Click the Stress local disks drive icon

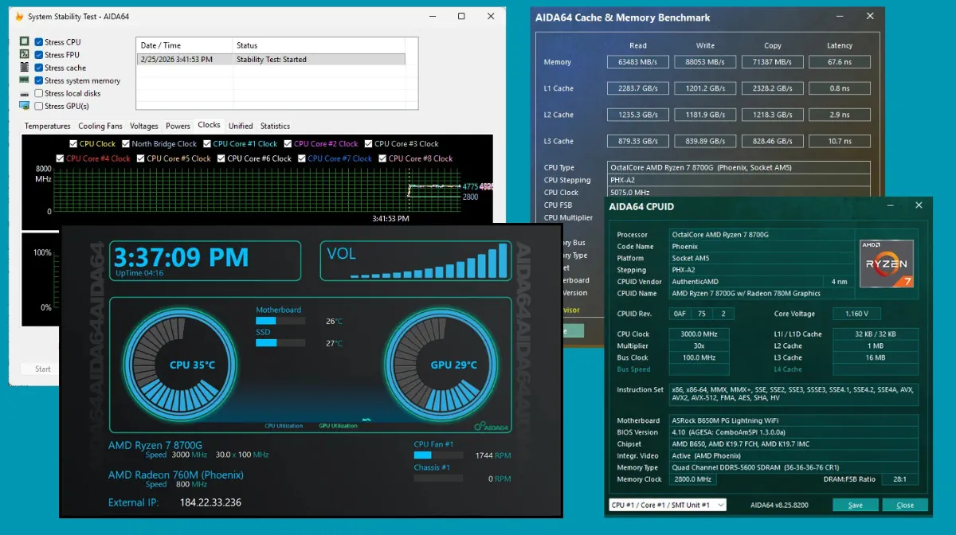[25, 93]
